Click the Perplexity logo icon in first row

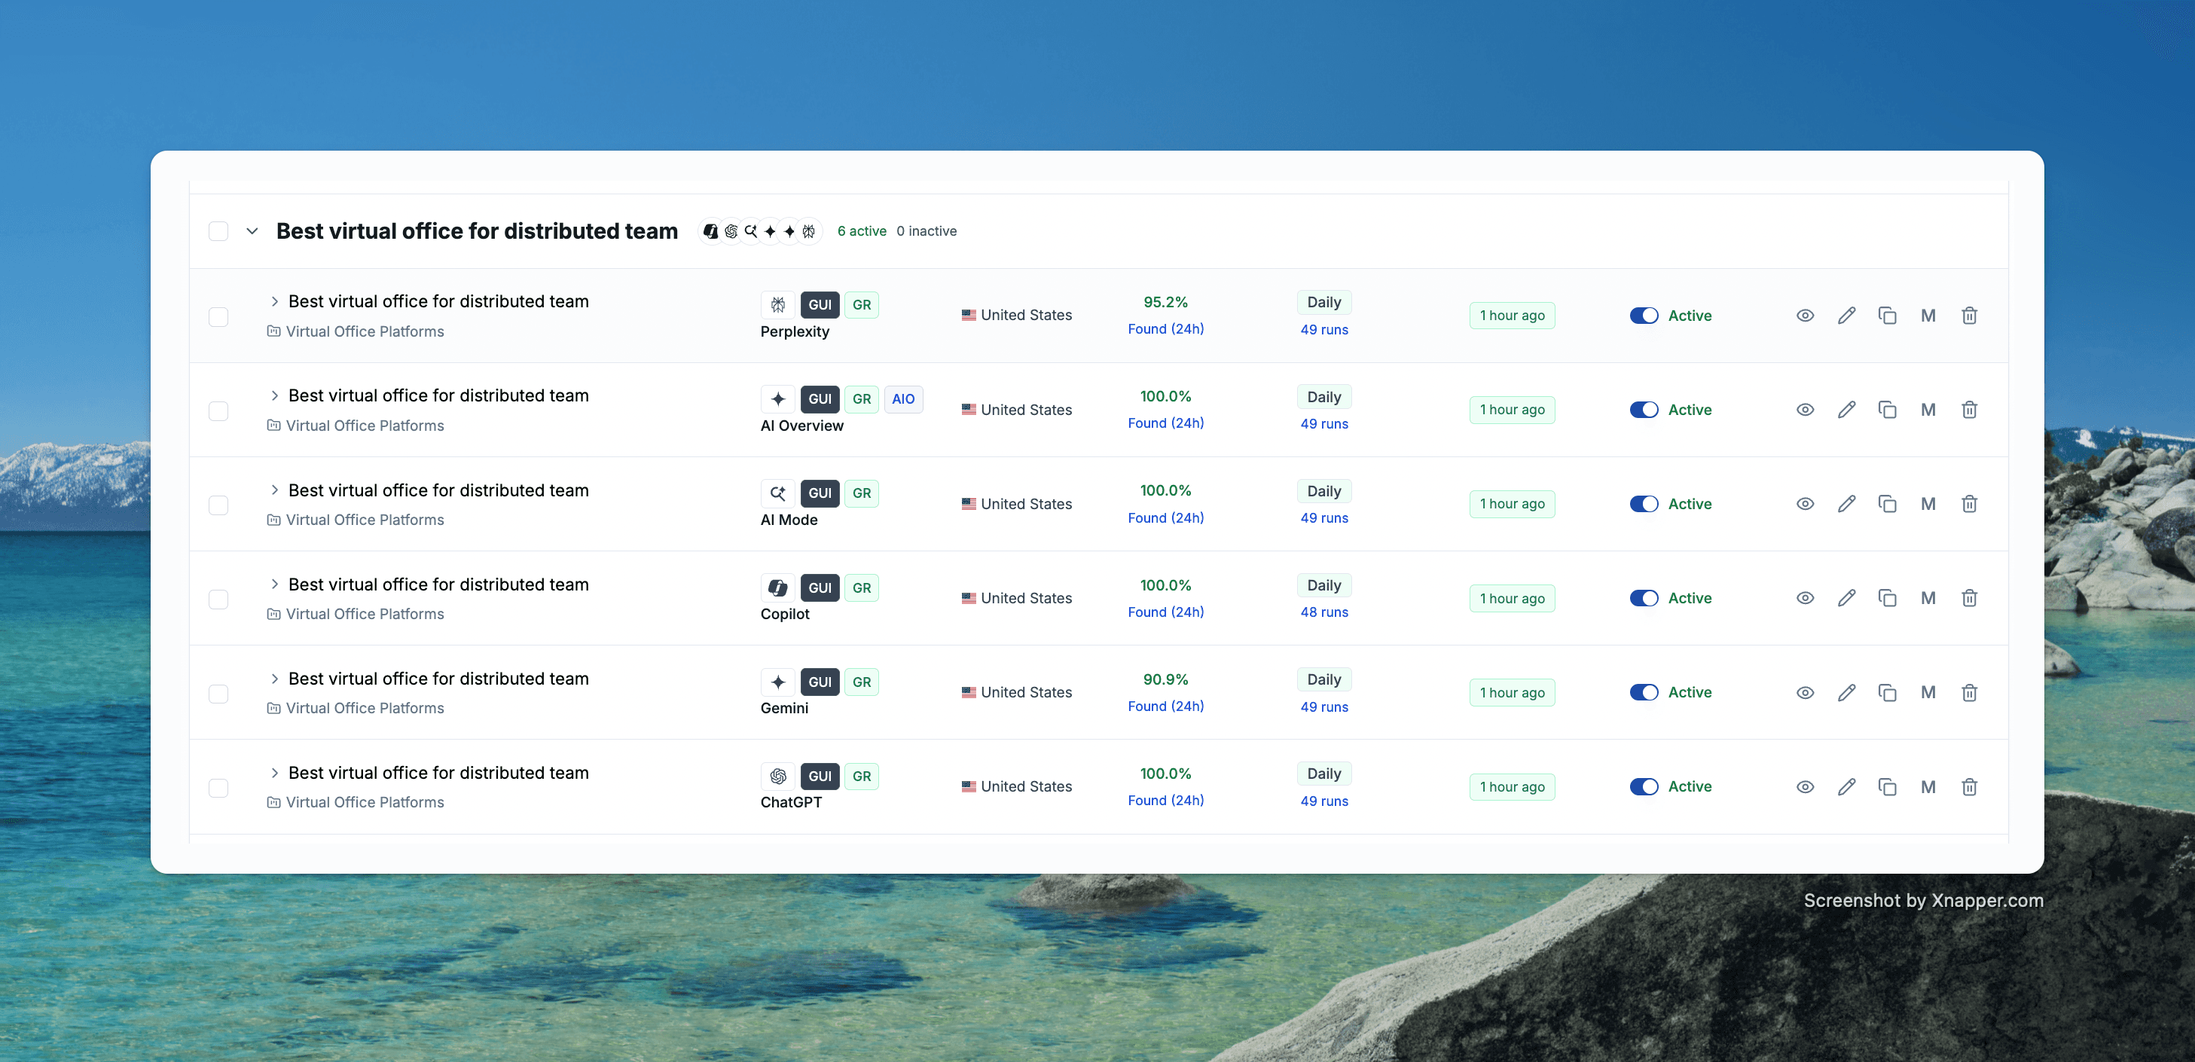(777, 304)
